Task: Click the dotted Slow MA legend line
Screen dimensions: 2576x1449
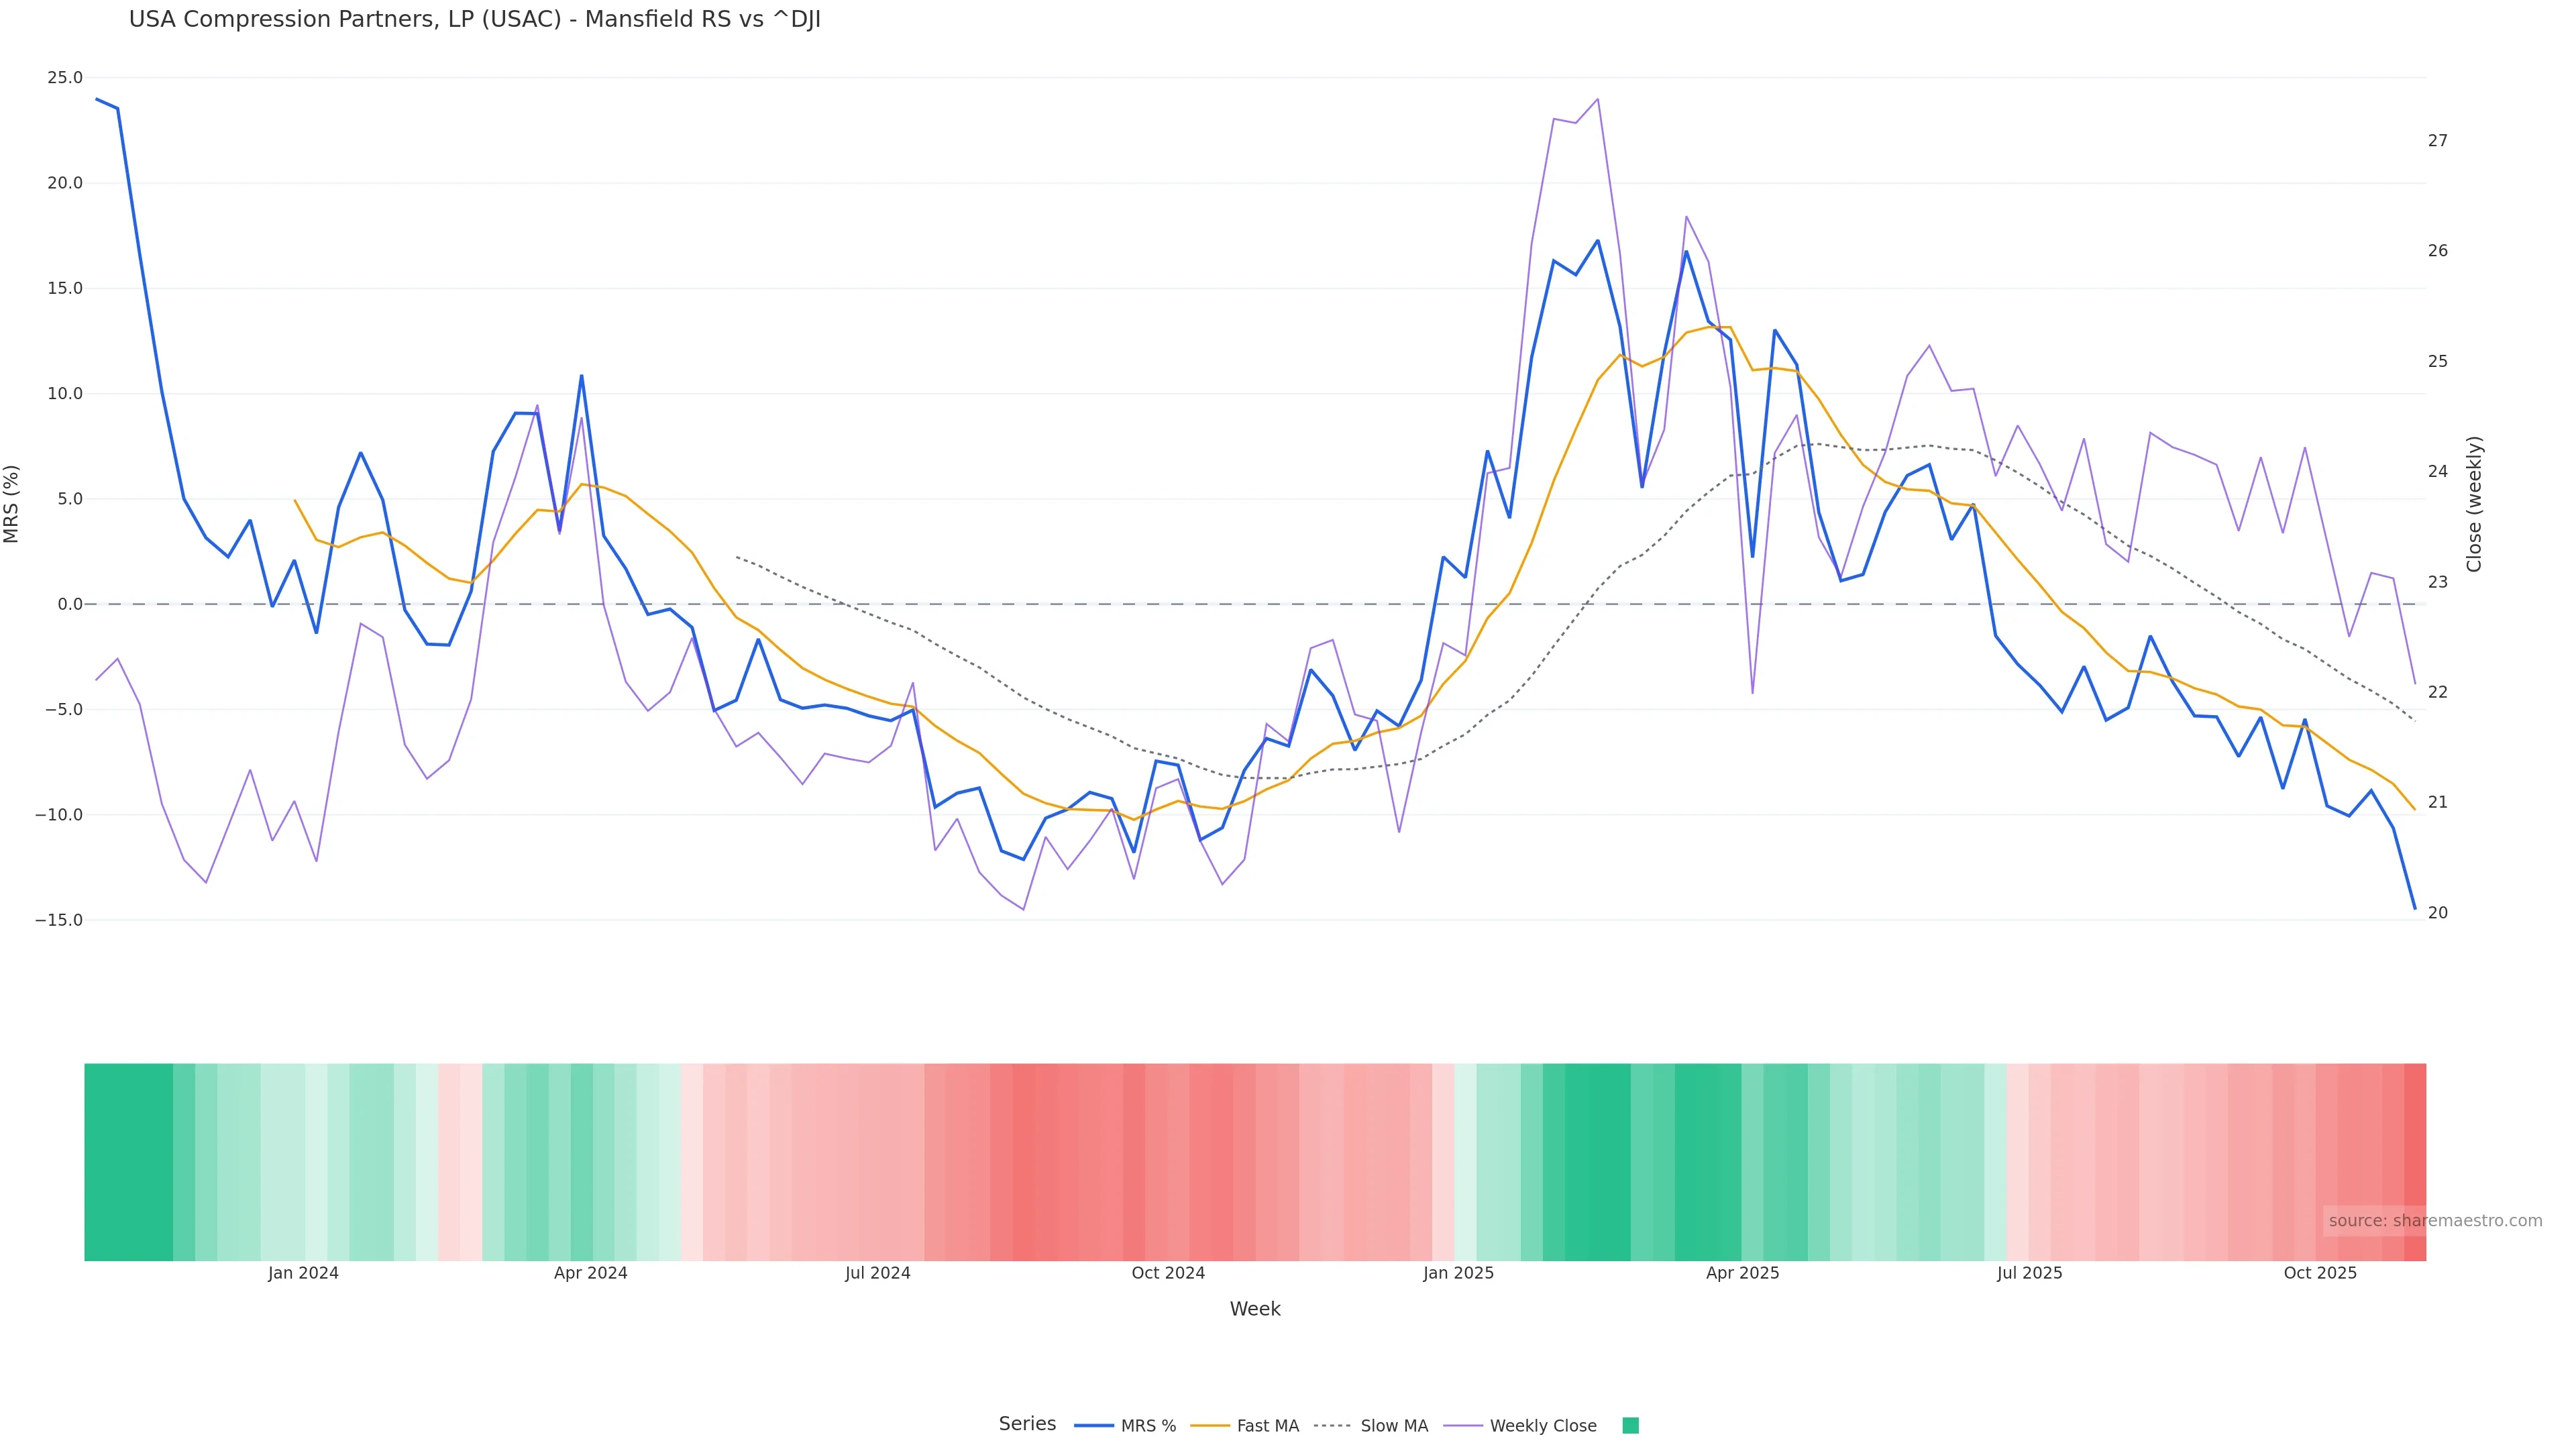Action: coord(1333,1426)
